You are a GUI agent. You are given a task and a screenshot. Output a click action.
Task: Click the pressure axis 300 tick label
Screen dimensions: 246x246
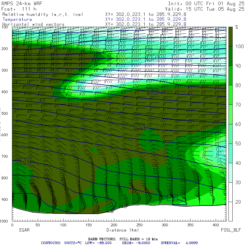tap(5, 70)
